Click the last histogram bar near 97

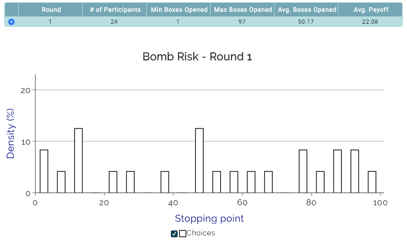pos(372,182)
